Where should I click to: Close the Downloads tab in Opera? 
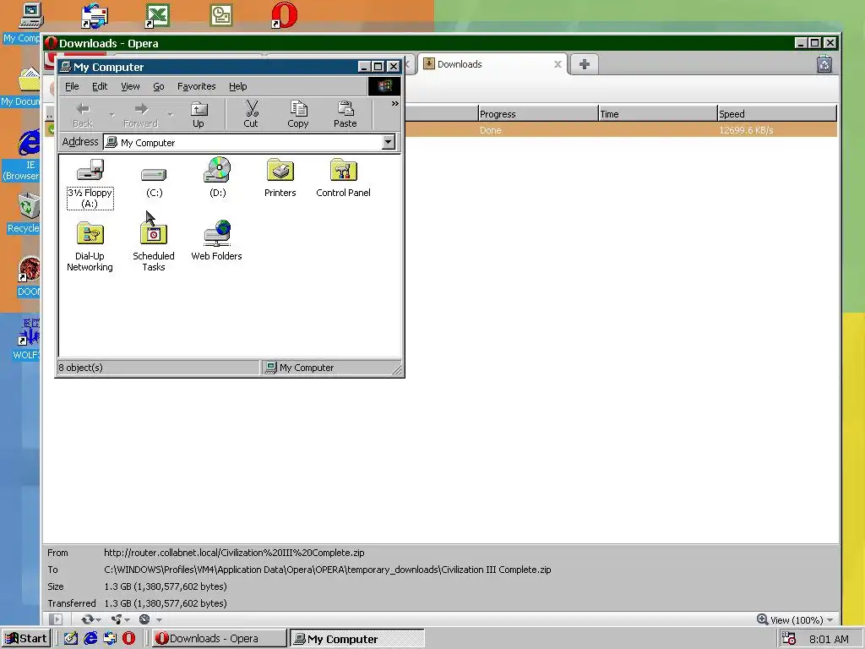click(558, 64)
